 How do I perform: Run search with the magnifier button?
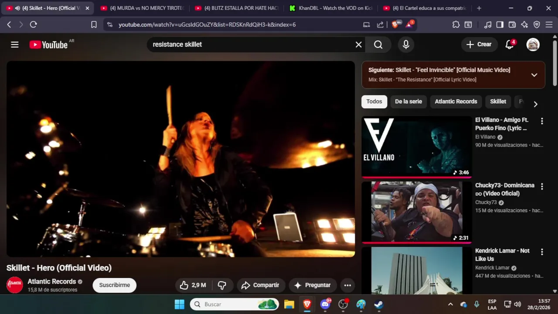point(378,44)
